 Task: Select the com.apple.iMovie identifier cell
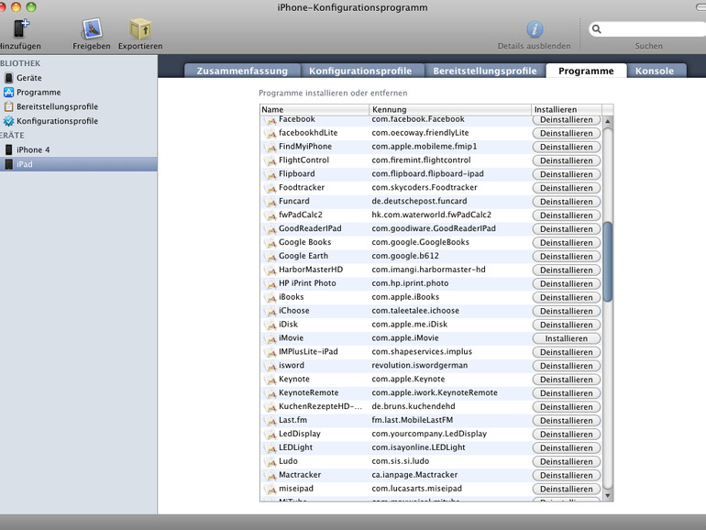pyautogui.click(x=450, y=338)
